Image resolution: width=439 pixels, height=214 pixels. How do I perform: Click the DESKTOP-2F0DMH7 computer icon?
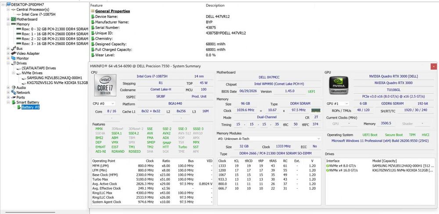[x=8, y=4]
